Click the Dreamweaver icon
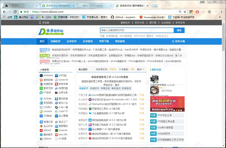226x148 pixels. point(56,130)
